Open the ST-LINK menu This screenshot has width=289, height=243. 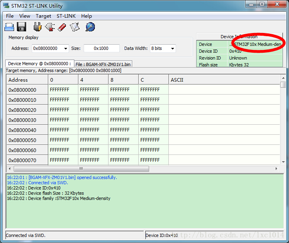click(x=66, y=16)
